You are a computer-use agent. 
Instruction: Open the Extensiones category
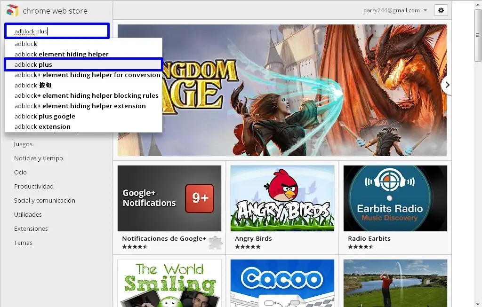[31, 228]
